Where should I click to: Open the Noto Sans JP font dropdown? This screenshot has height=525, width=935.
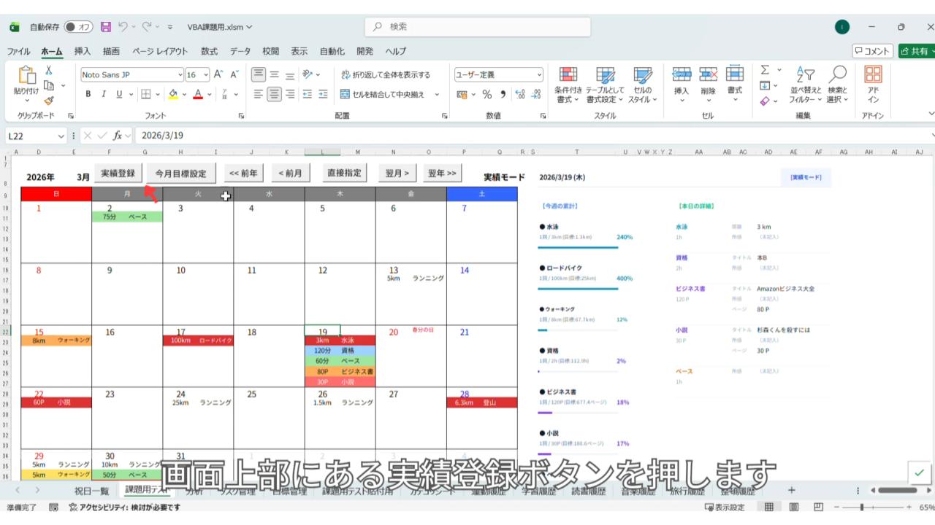click(x=180, y=74)
